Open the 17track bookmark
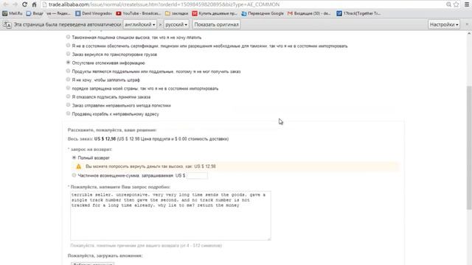The width and height of the screenshot is (472, 265). point(358,13)
